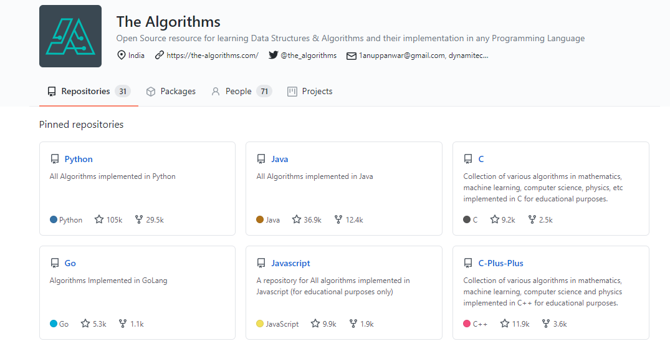Click the Javascript repository description text

(x=333, y=286)
